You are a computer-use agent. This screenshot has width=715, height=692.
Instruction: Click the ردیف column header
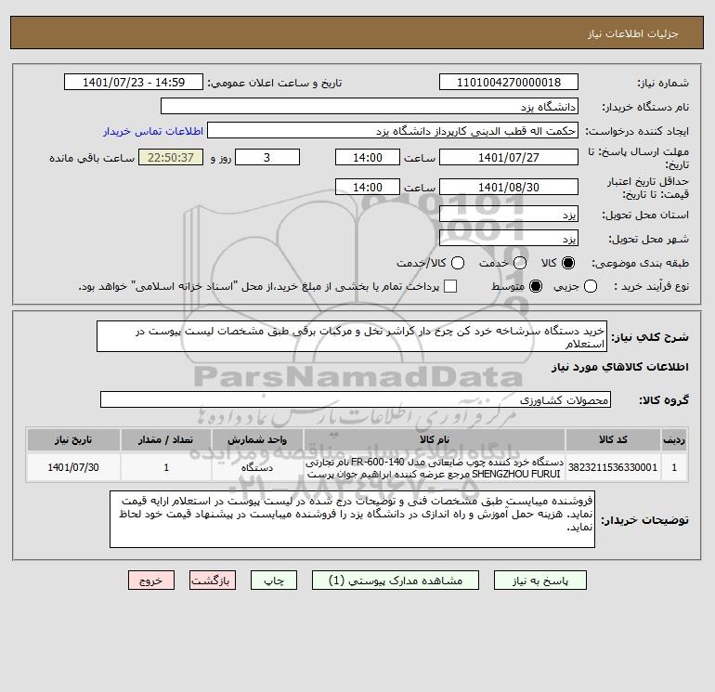674,439
